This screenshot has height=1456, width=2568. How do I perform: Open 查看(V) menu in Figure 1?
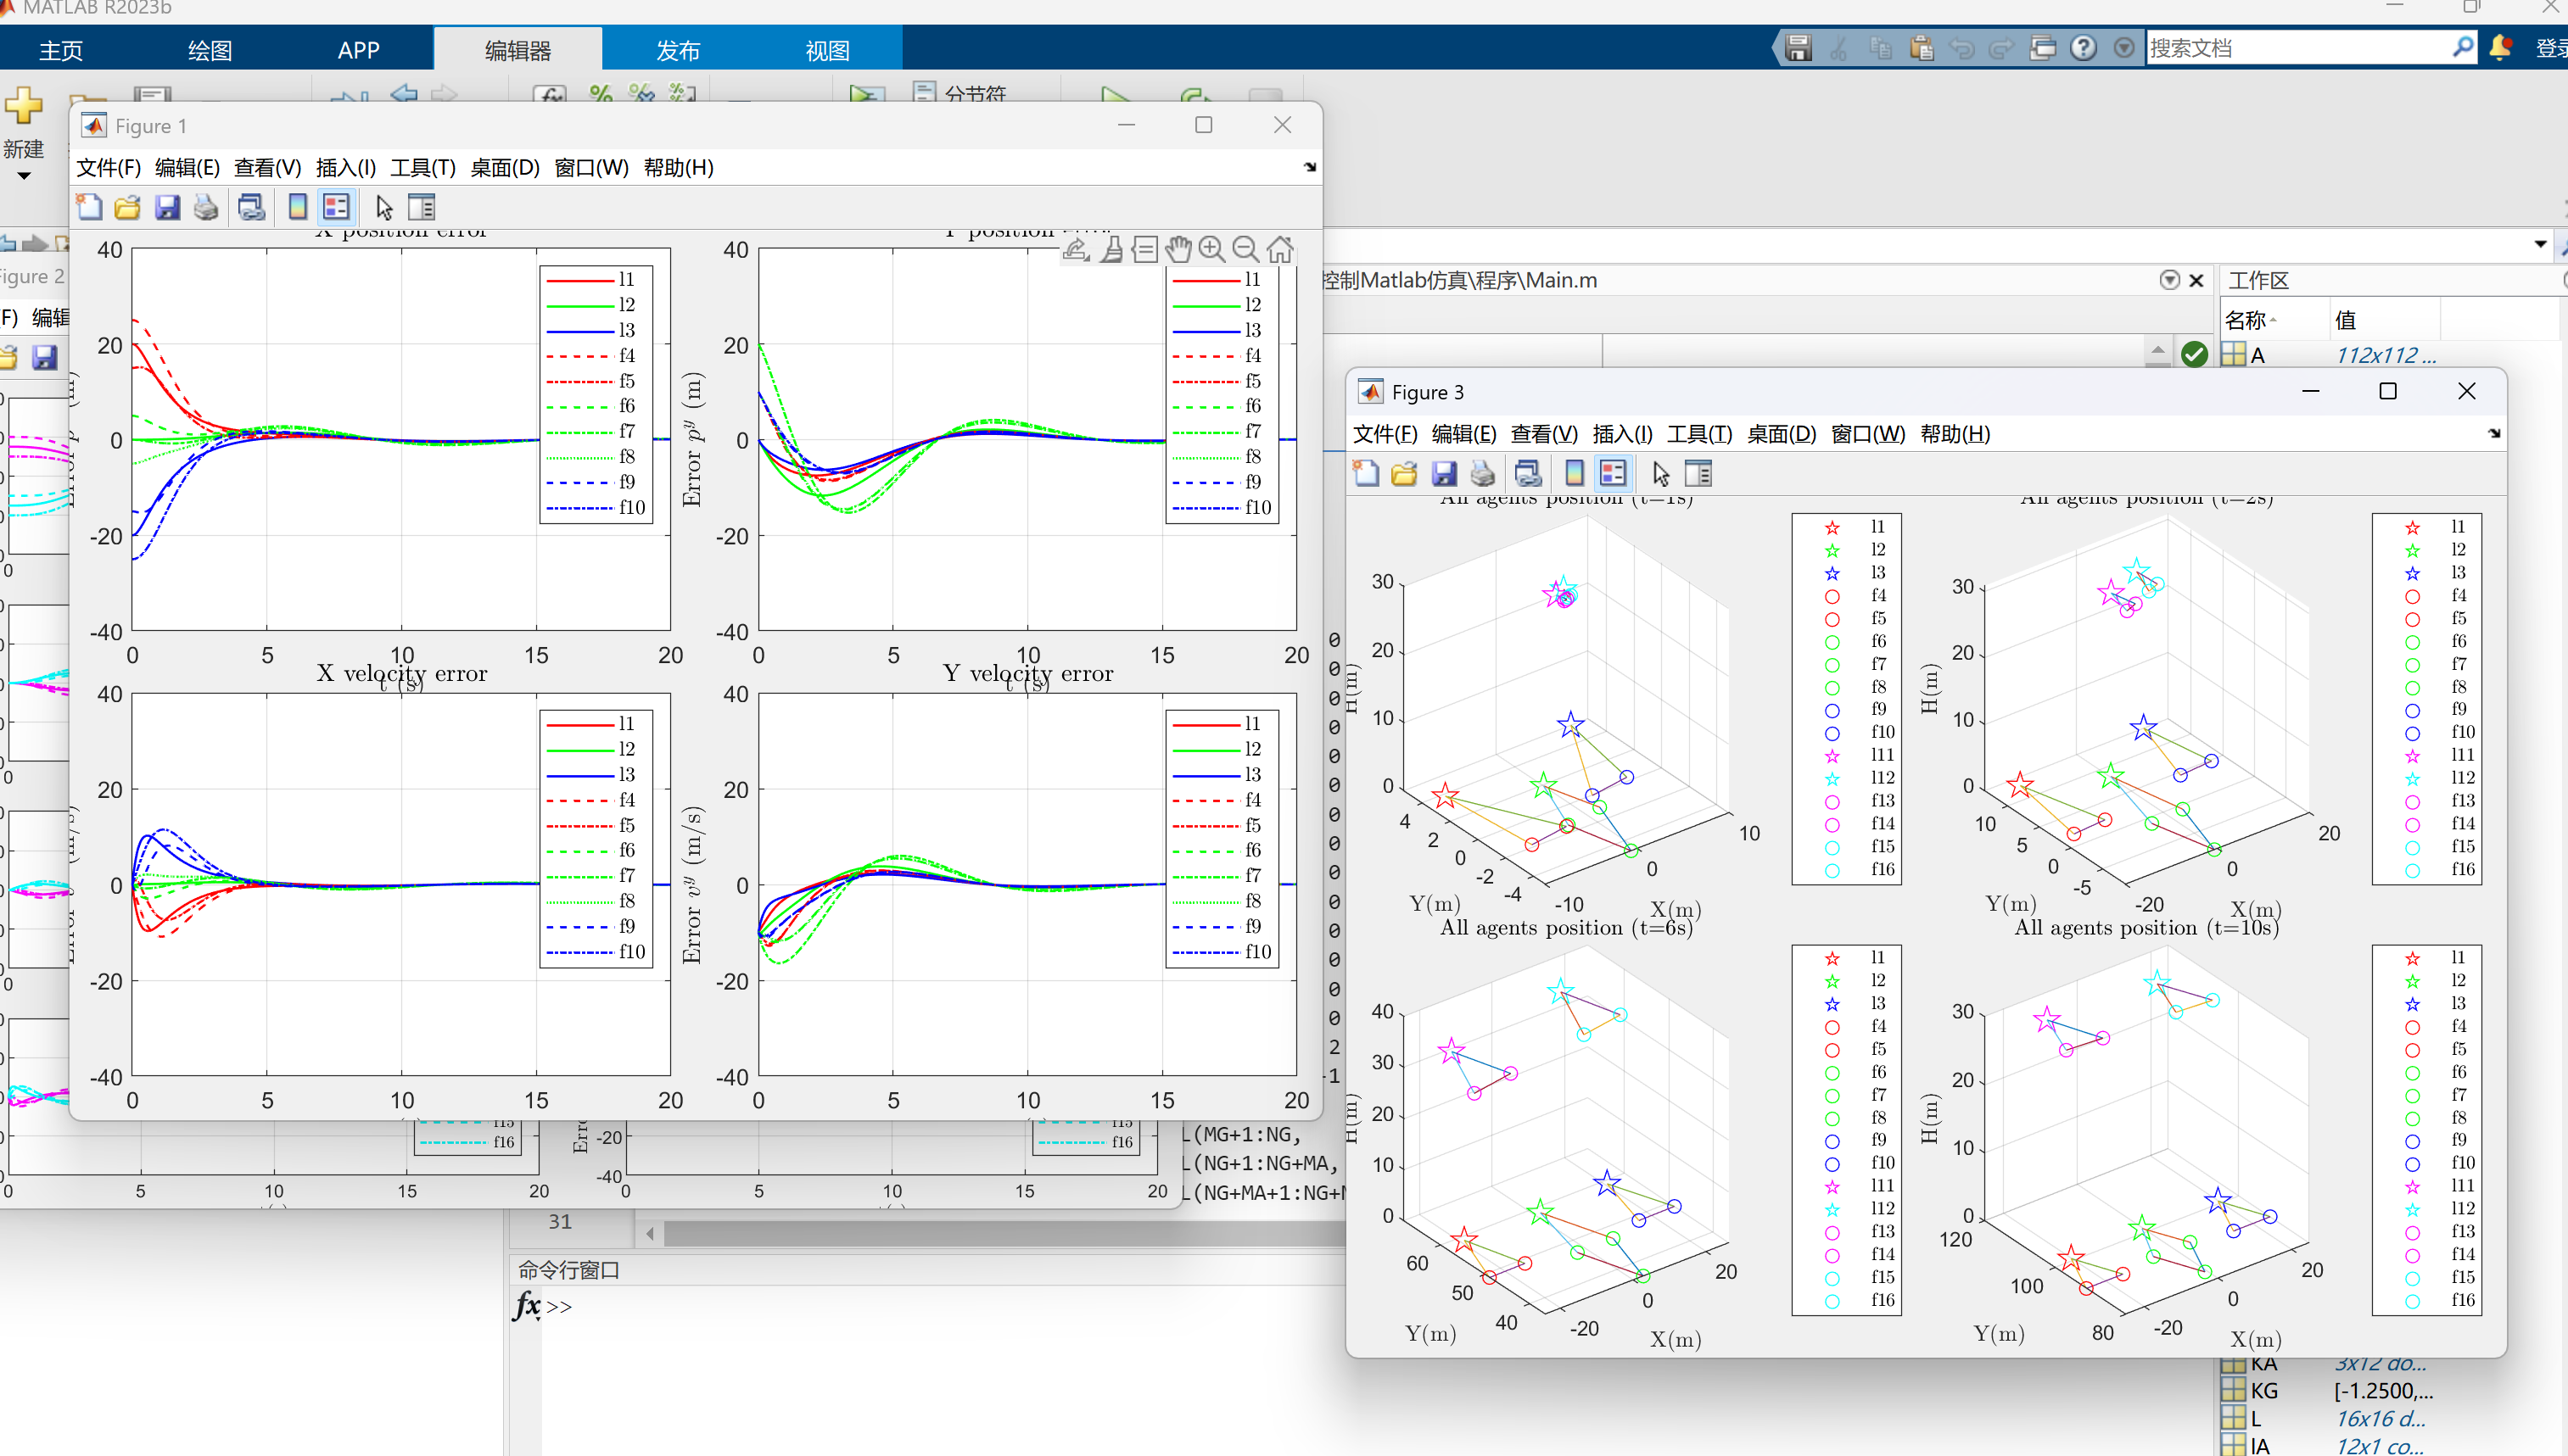pos(267,167)
